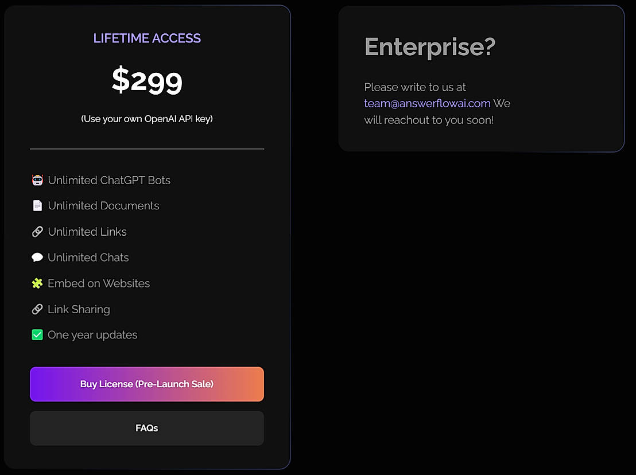636x475 pixels.
Task: Click the document icon beside Unlimited Documents
Action: 37,206
